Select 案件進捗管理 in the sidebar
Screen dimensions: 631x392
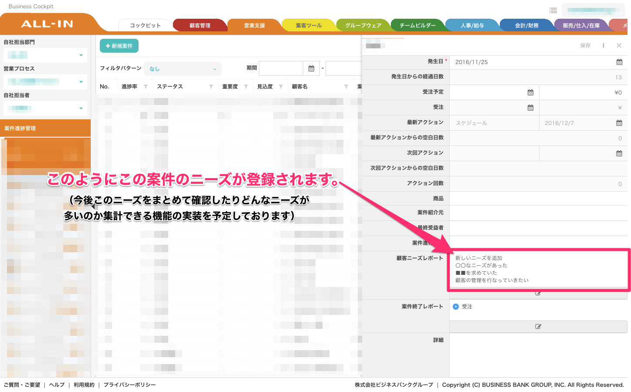(x=45, y=128)
